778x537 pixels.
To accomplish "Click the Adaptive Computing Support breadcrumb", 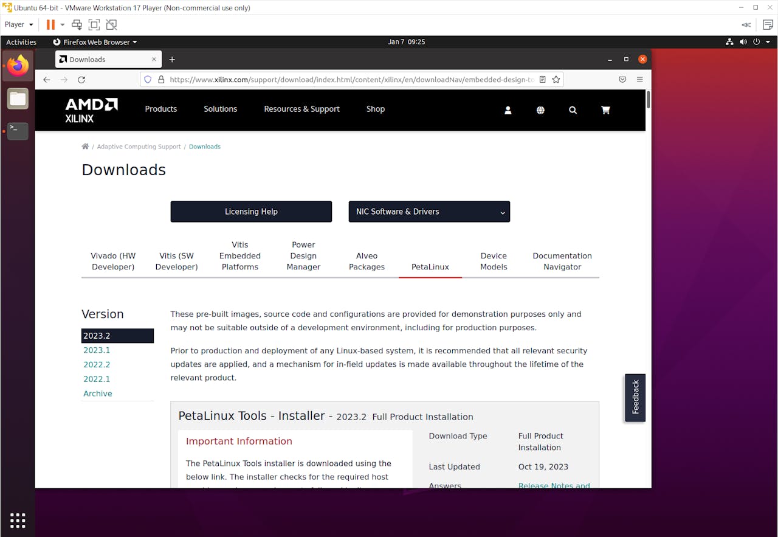I will 139,147.
